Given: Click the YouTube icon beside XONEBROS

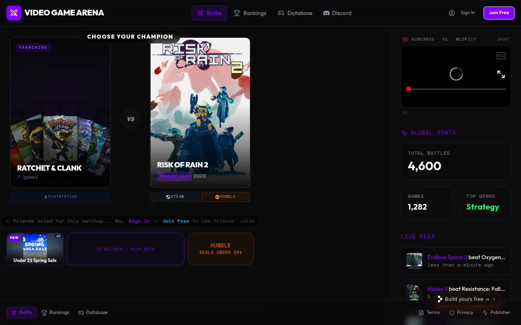Looking at the screenshot, I should [405, 39].
